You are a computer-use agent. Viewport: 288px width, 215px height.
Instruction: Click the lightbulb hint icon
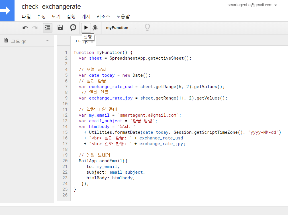(x=147, y=27)
